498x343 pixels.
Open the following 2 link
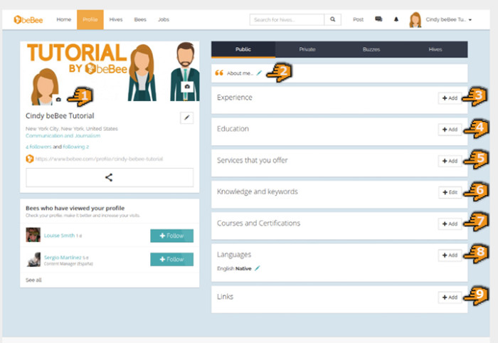[x=76, y=147]
